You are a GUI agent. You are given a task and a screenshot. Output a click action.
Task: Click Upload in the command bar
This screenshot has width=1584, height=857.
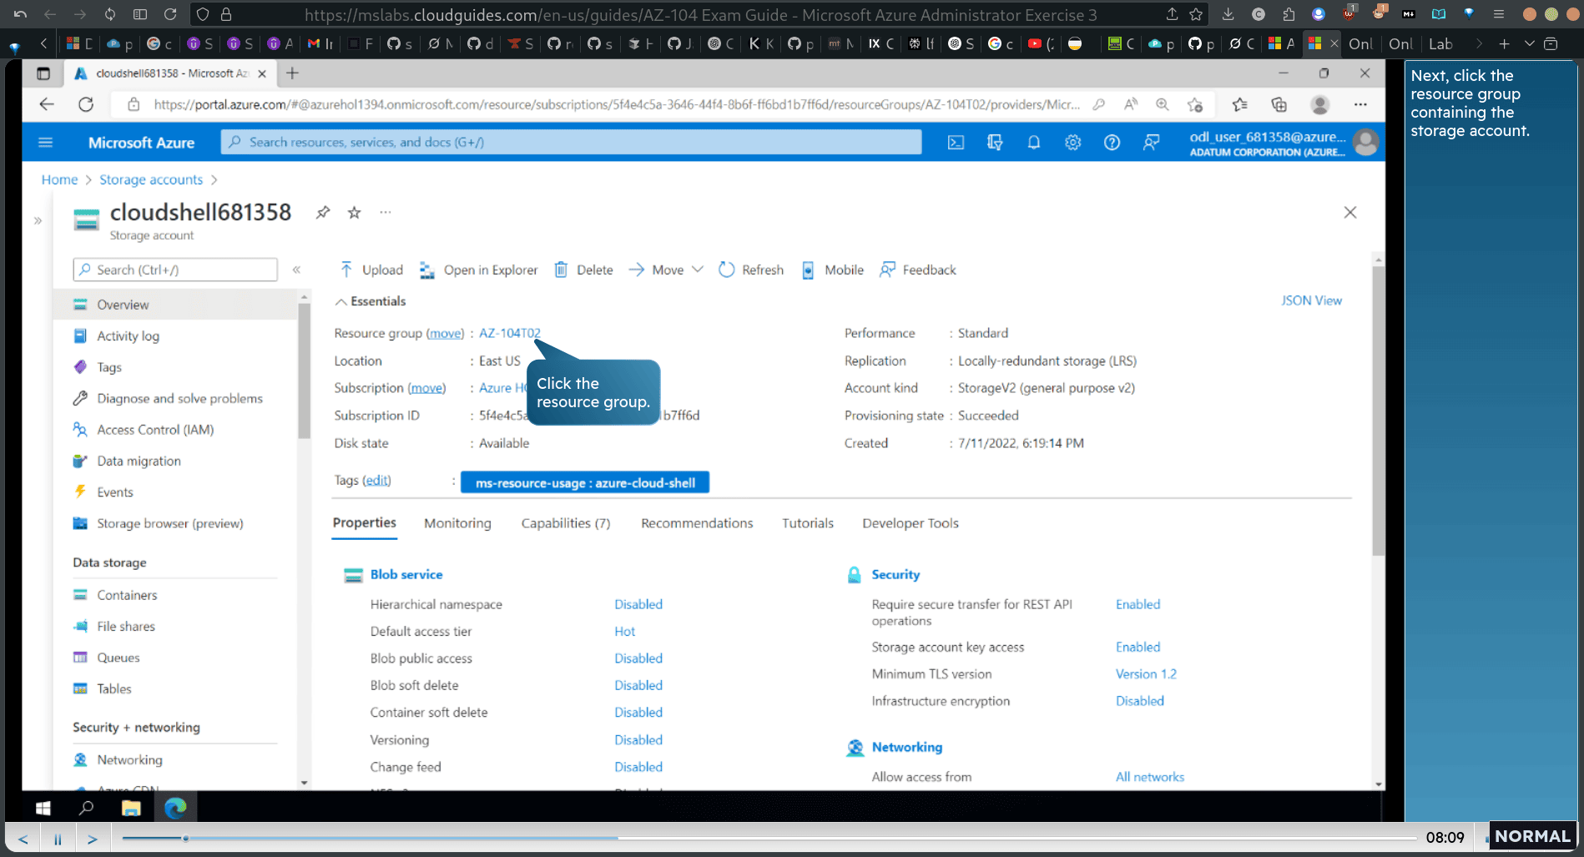[x=371, y=270]
